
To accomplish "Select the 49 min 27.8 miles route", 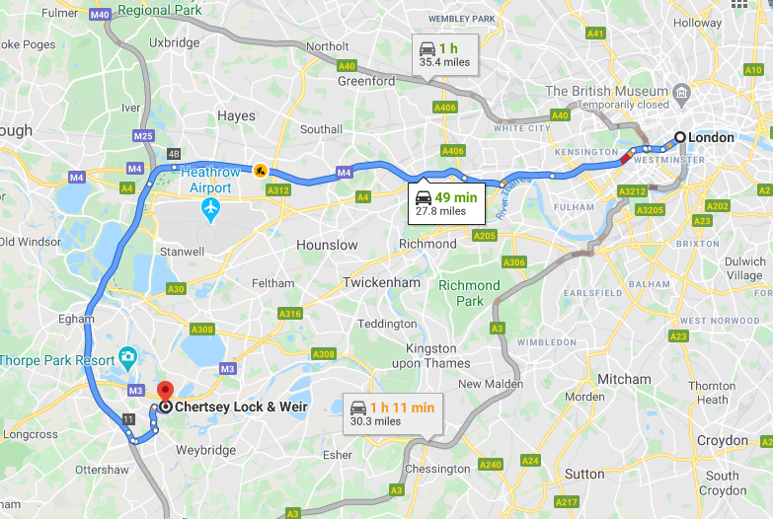I will (x=446, y=203).
